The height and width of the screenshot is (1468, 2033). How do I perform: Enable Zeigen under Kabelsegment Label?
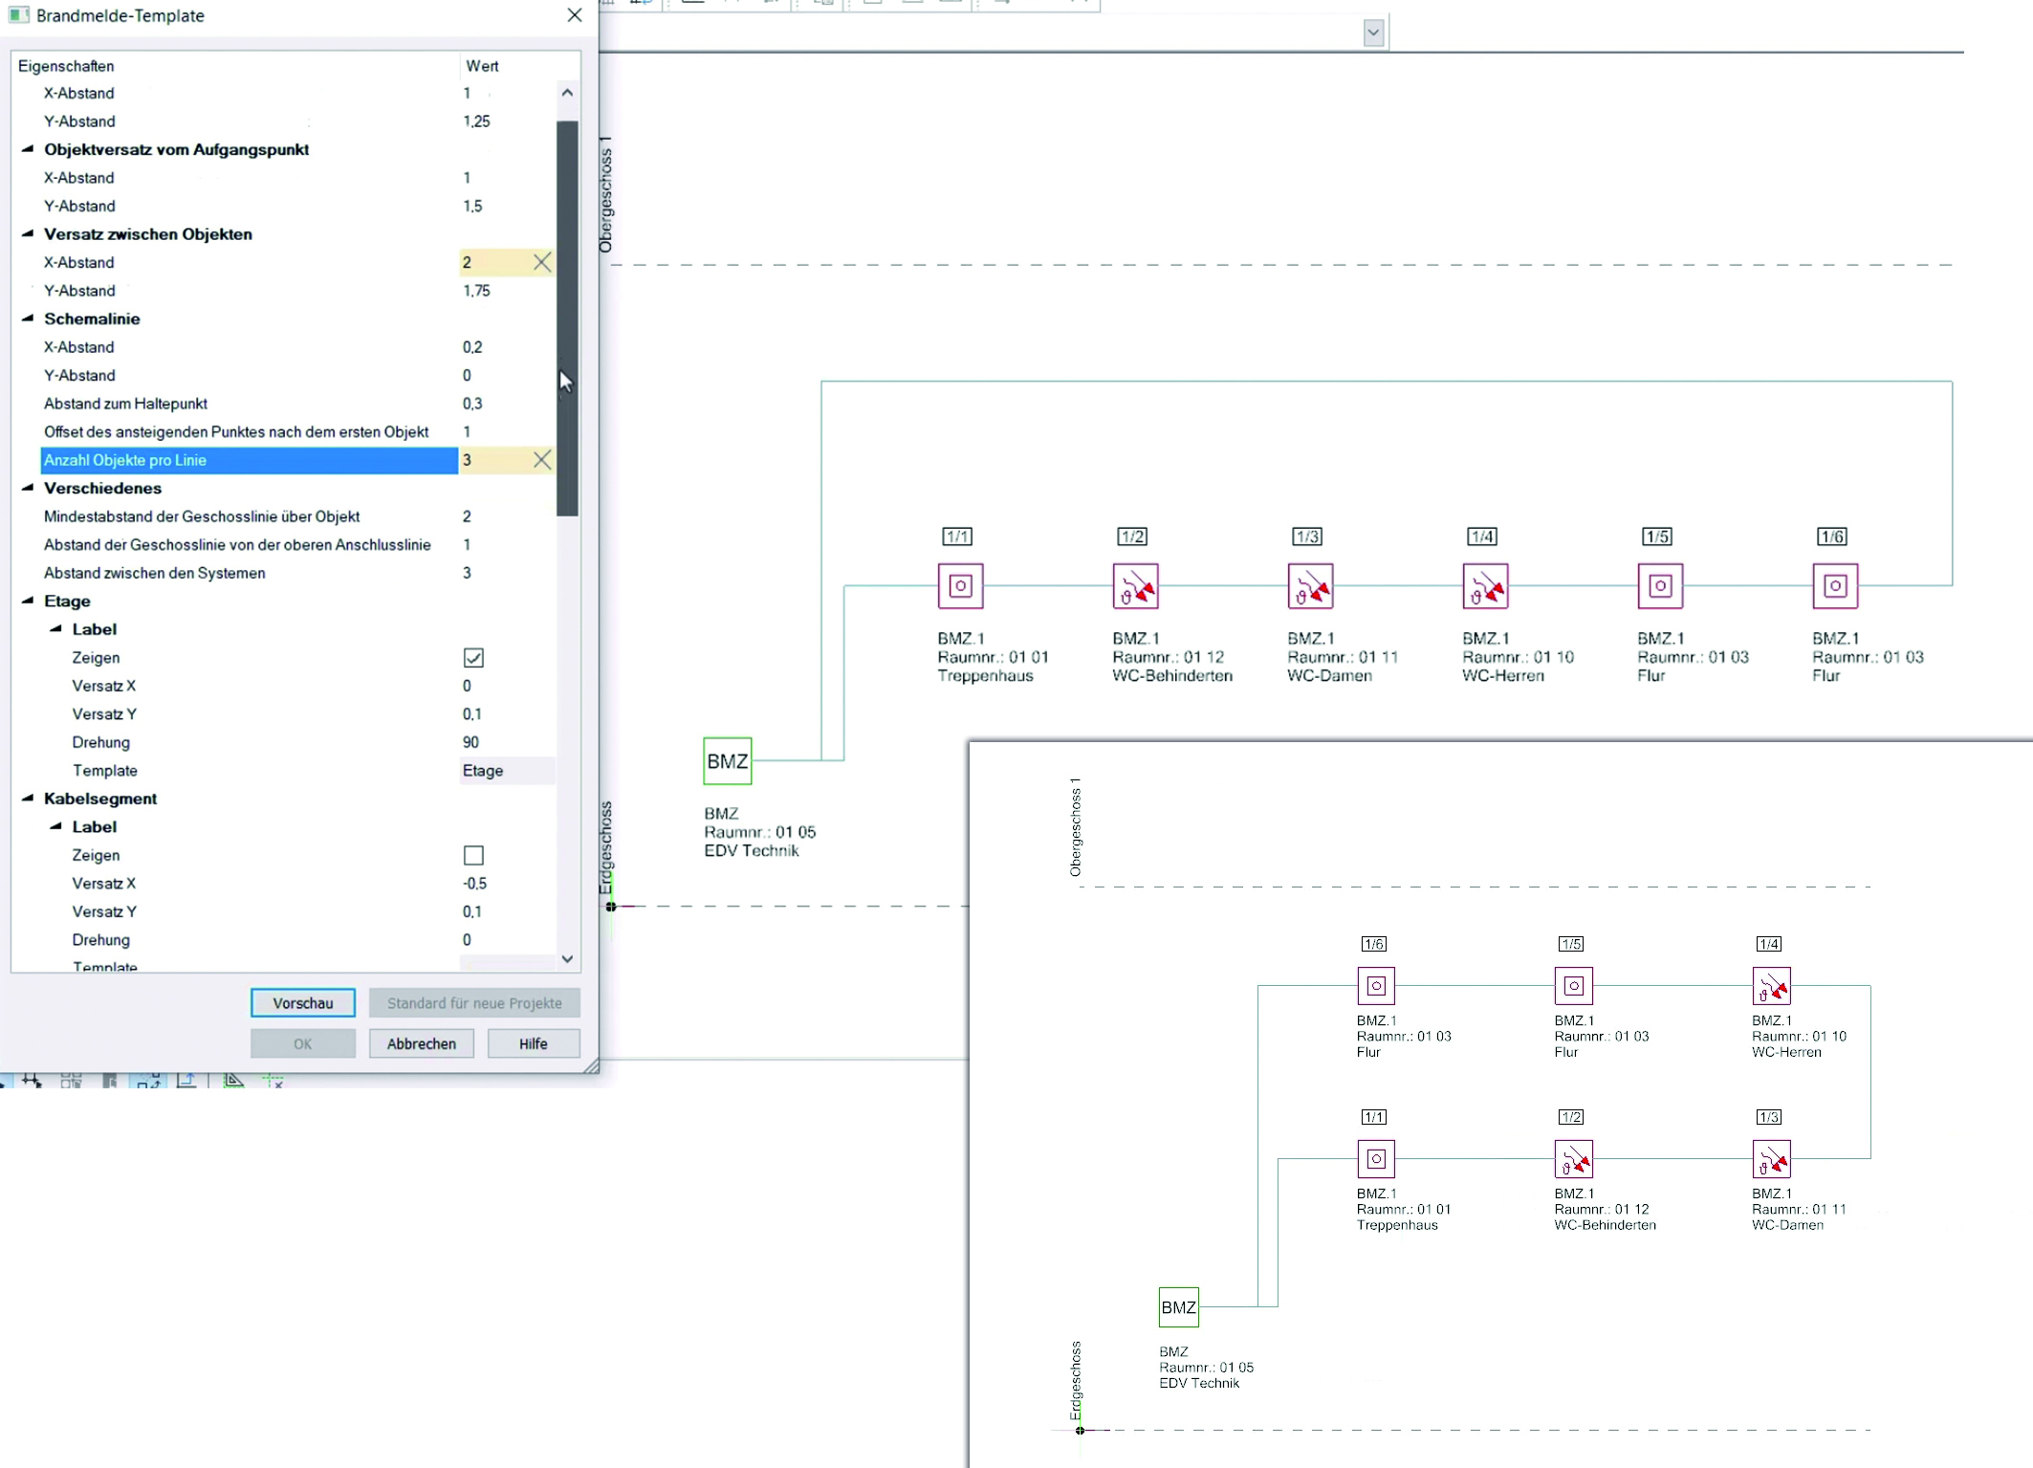tap(473, 855)
